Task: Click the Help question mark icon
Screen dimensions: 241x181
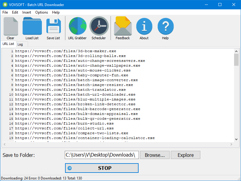Action: tap(165, 26)
